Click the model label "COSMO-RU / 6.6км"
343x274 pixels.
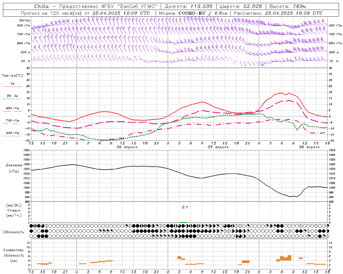(x=203, y=13)
